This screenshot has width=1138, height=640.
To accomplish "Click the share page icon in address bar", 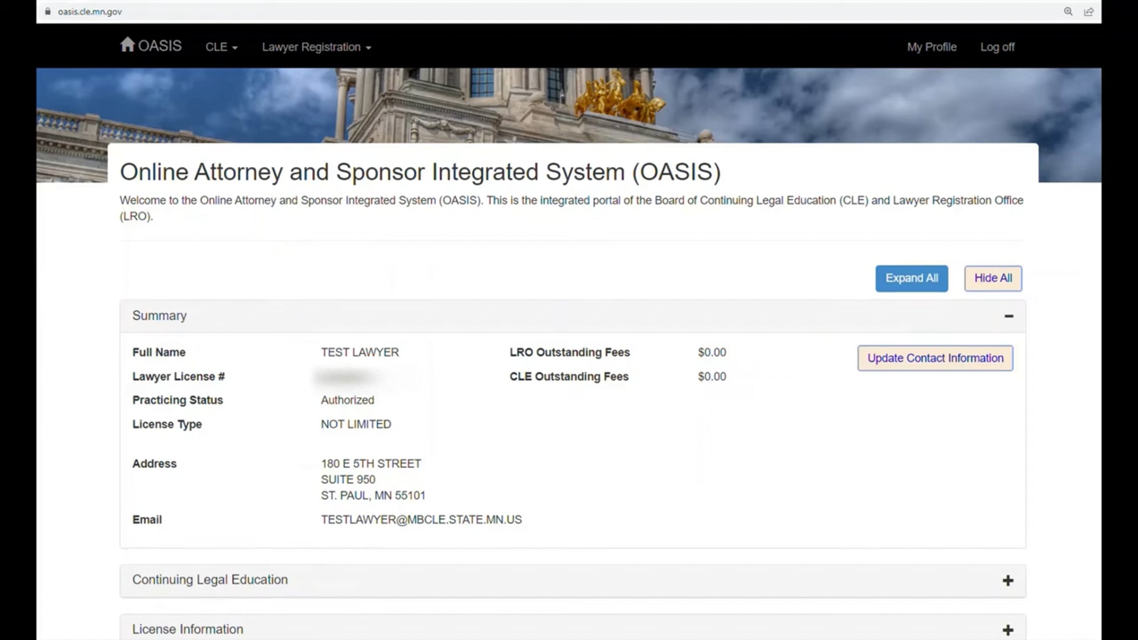I will pyautogui.click(x=1089, y=11).
